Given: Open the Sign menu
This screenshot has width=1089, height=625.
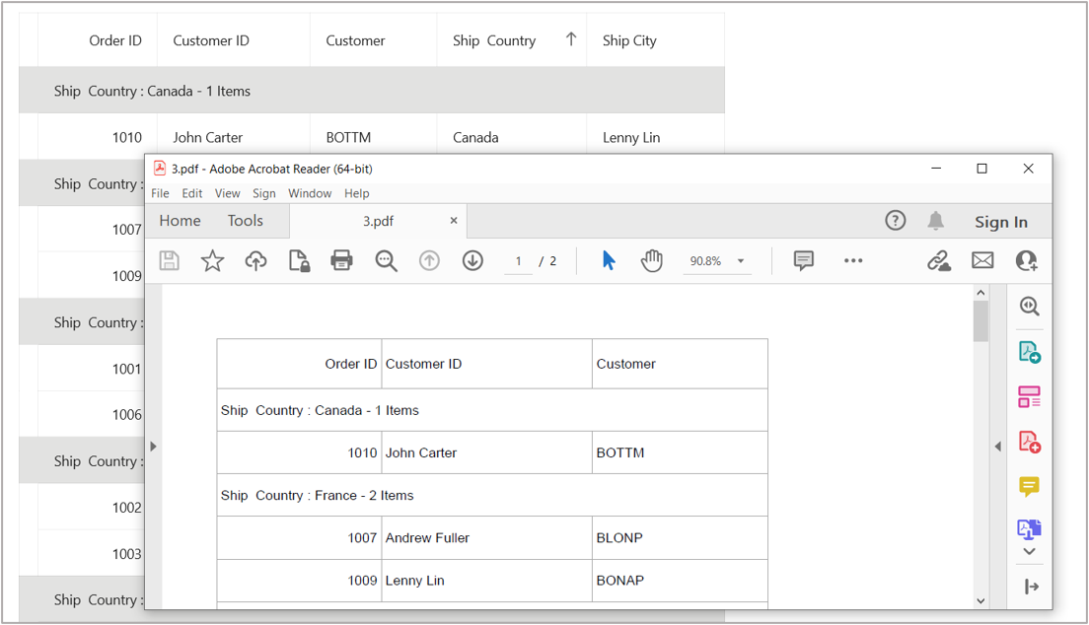Looking at the screenshot, I should (264, 194).
